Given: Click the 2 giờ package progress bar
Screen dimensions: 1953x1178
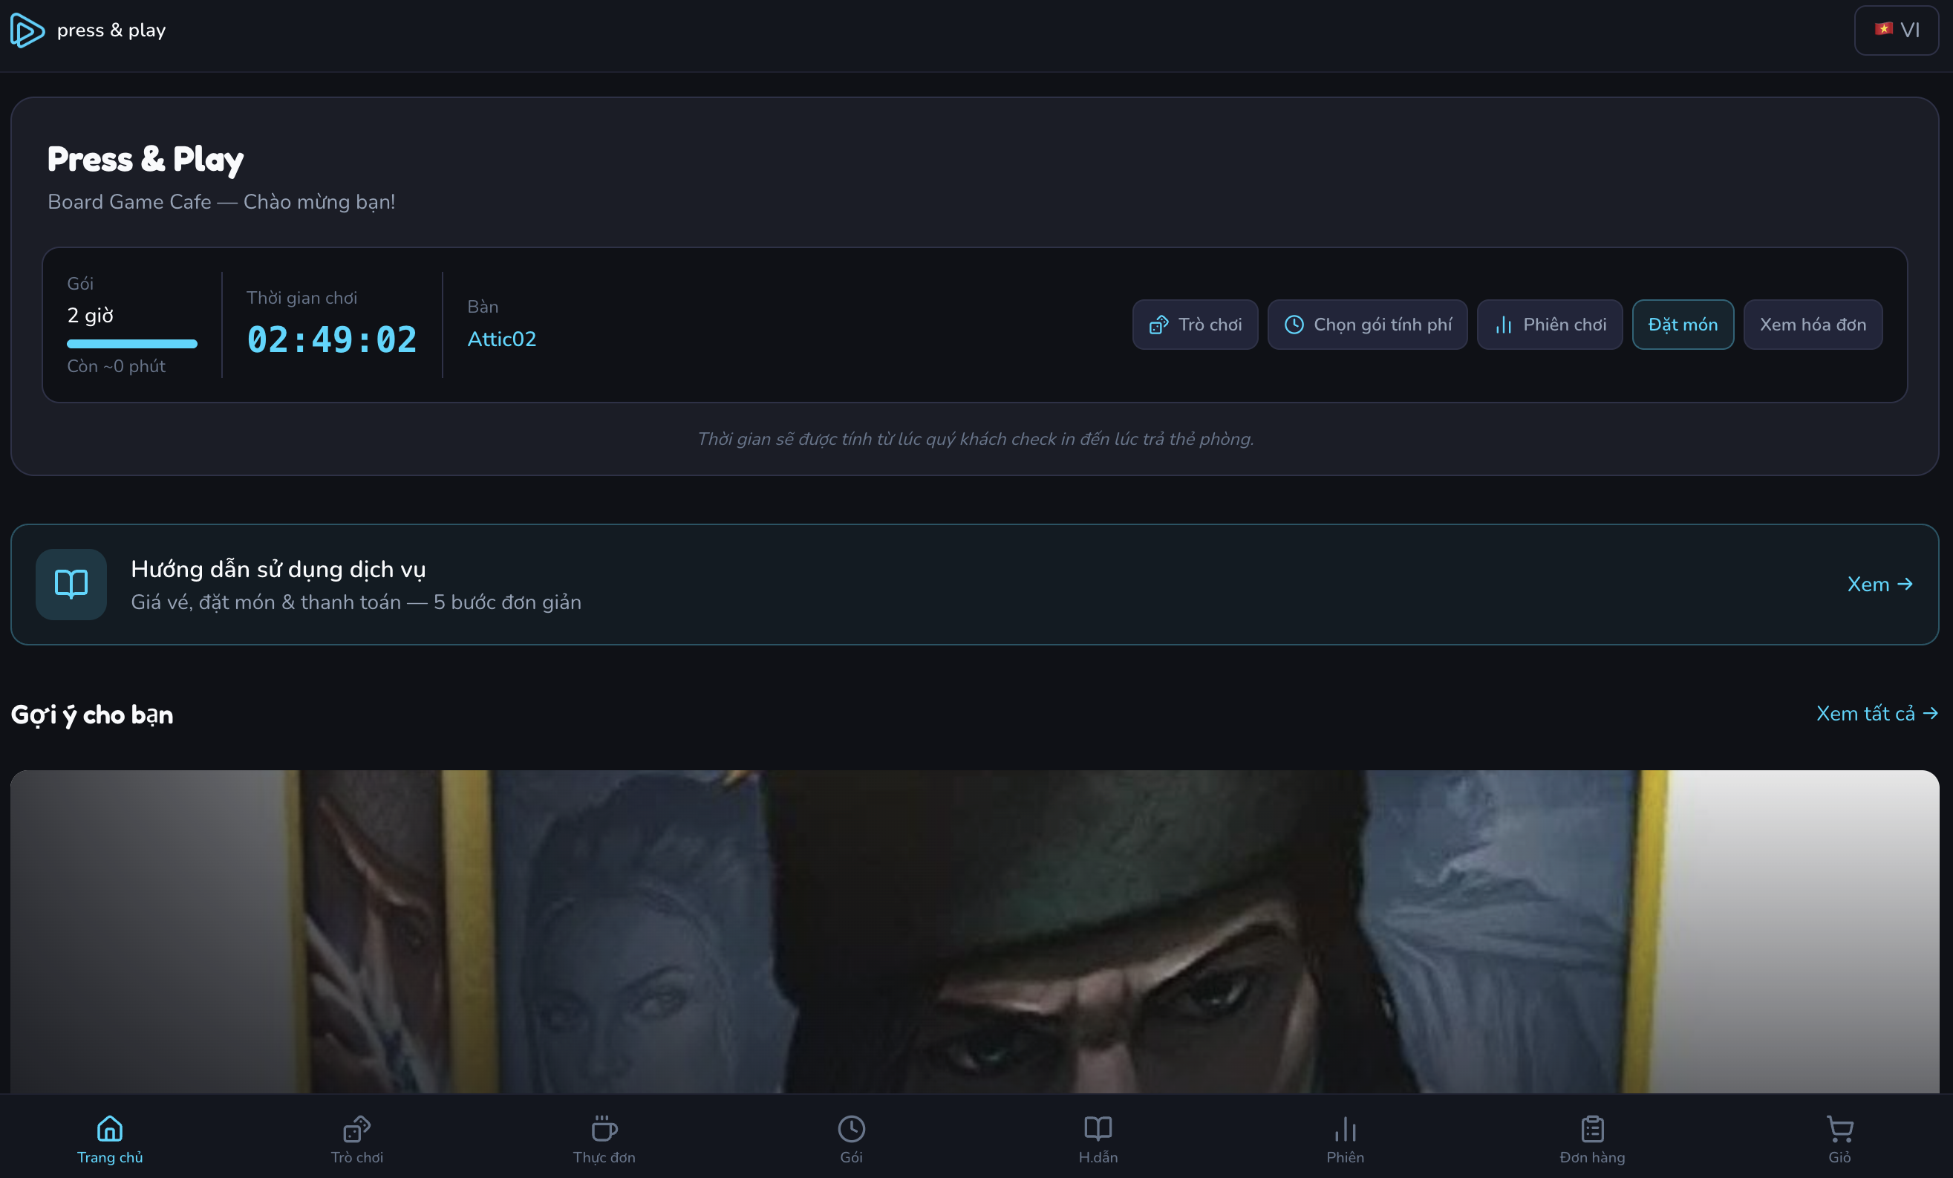Looking at the screenshot, I should click(x=132, y=343).
